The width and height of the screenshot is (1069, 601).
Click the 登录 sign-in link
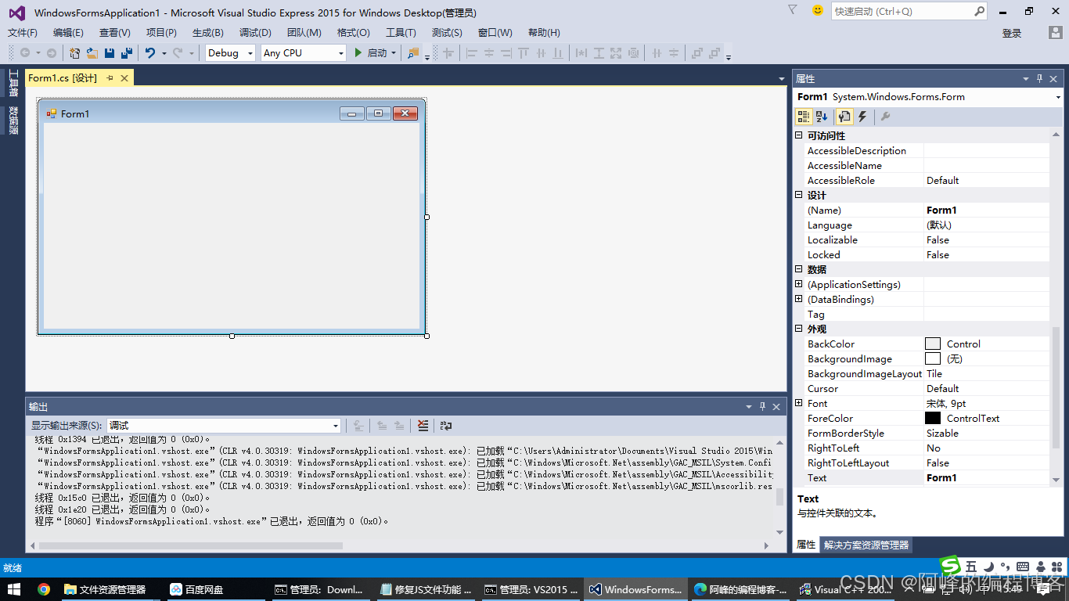(1012, 33)
